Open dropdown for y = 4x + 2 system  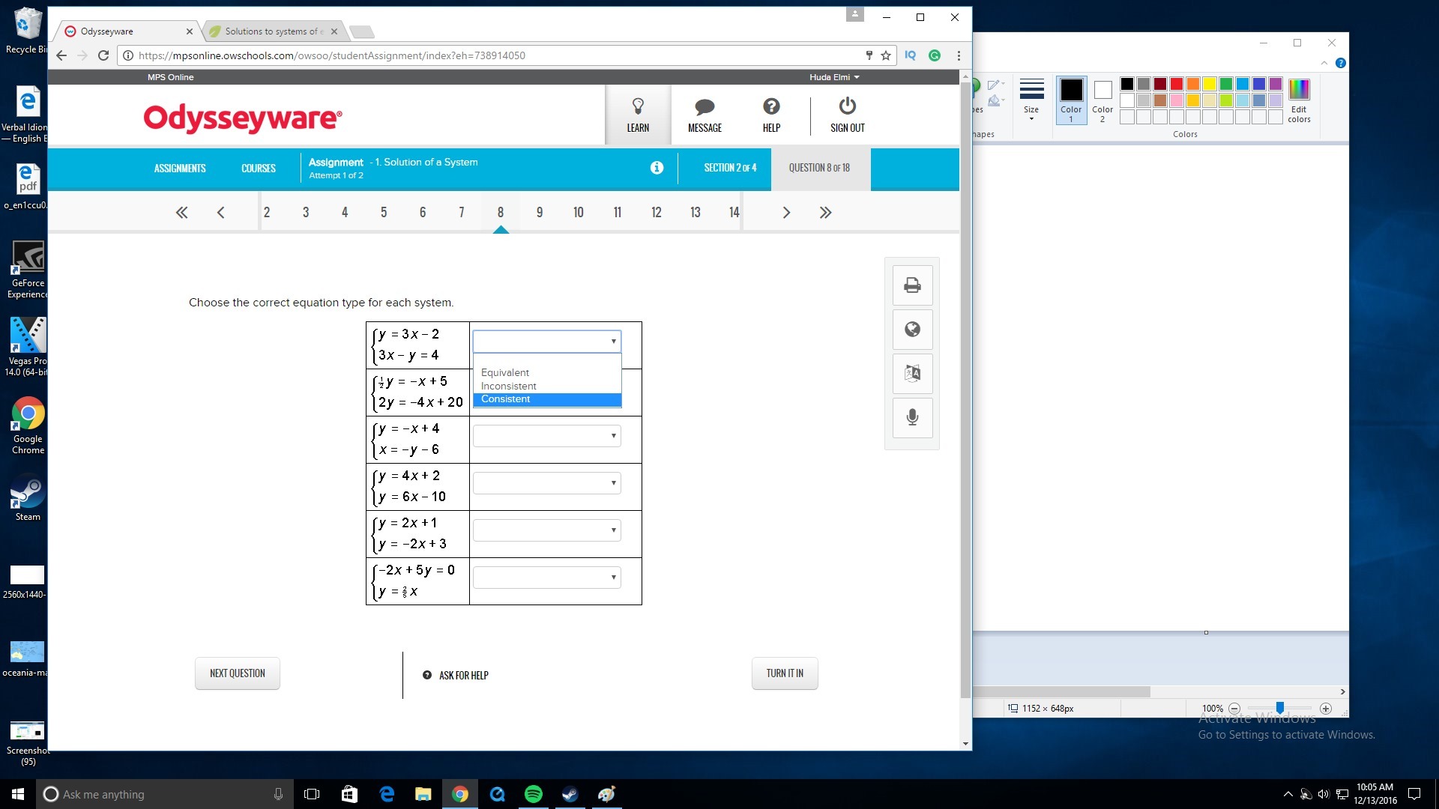tap(547, 483)
